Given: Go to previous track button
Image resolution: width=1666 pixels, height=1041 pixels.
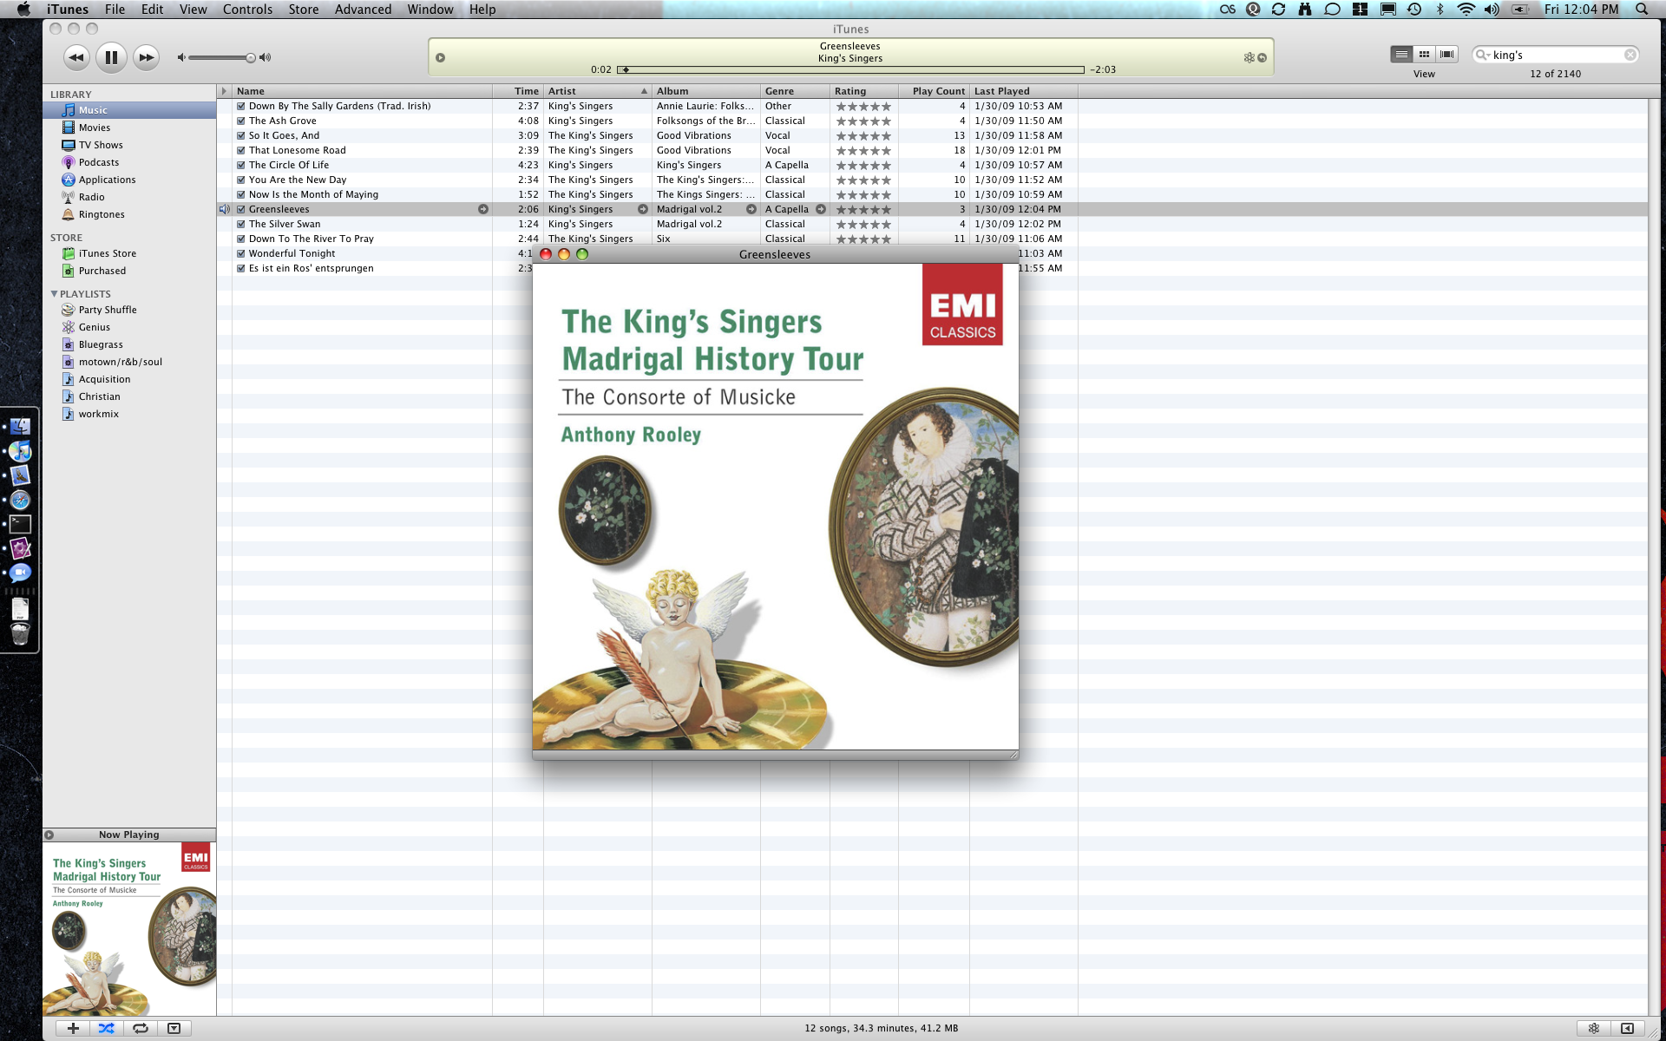Looking at the screenshot, I should click(x=76, y=57).
